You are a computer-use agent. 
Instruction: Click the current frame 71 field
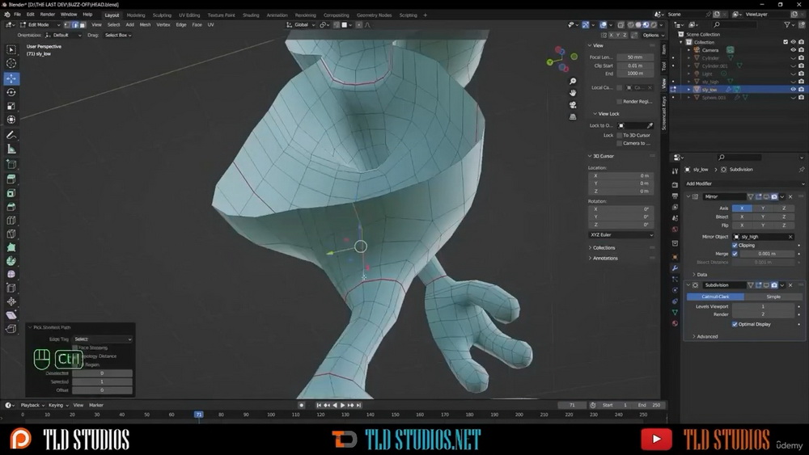tap(572, 405)
